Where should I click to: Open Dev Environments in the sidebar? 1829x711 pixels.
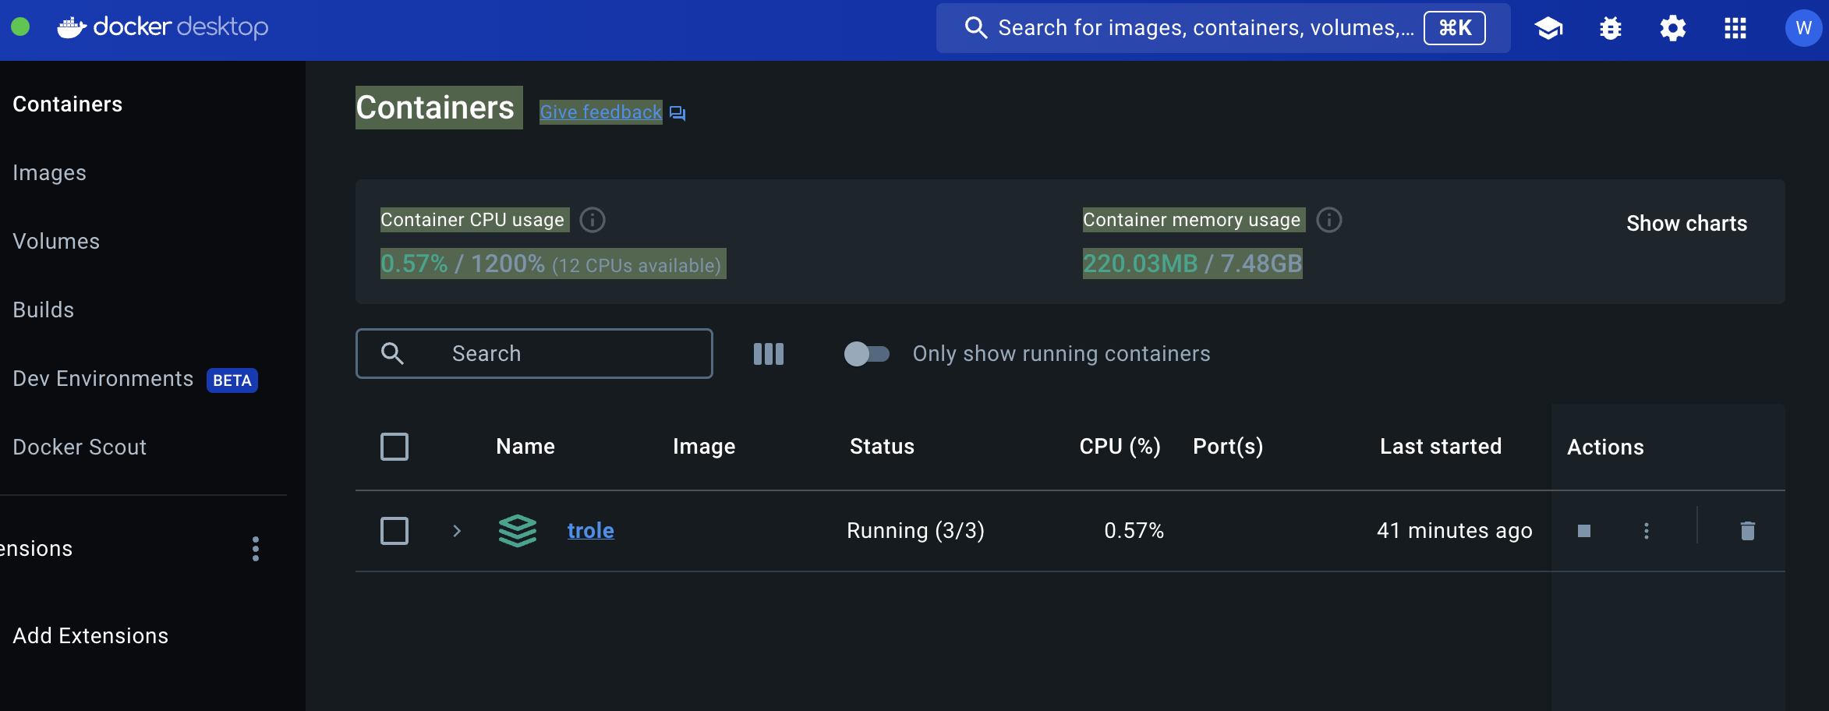[x=103, y=379]
